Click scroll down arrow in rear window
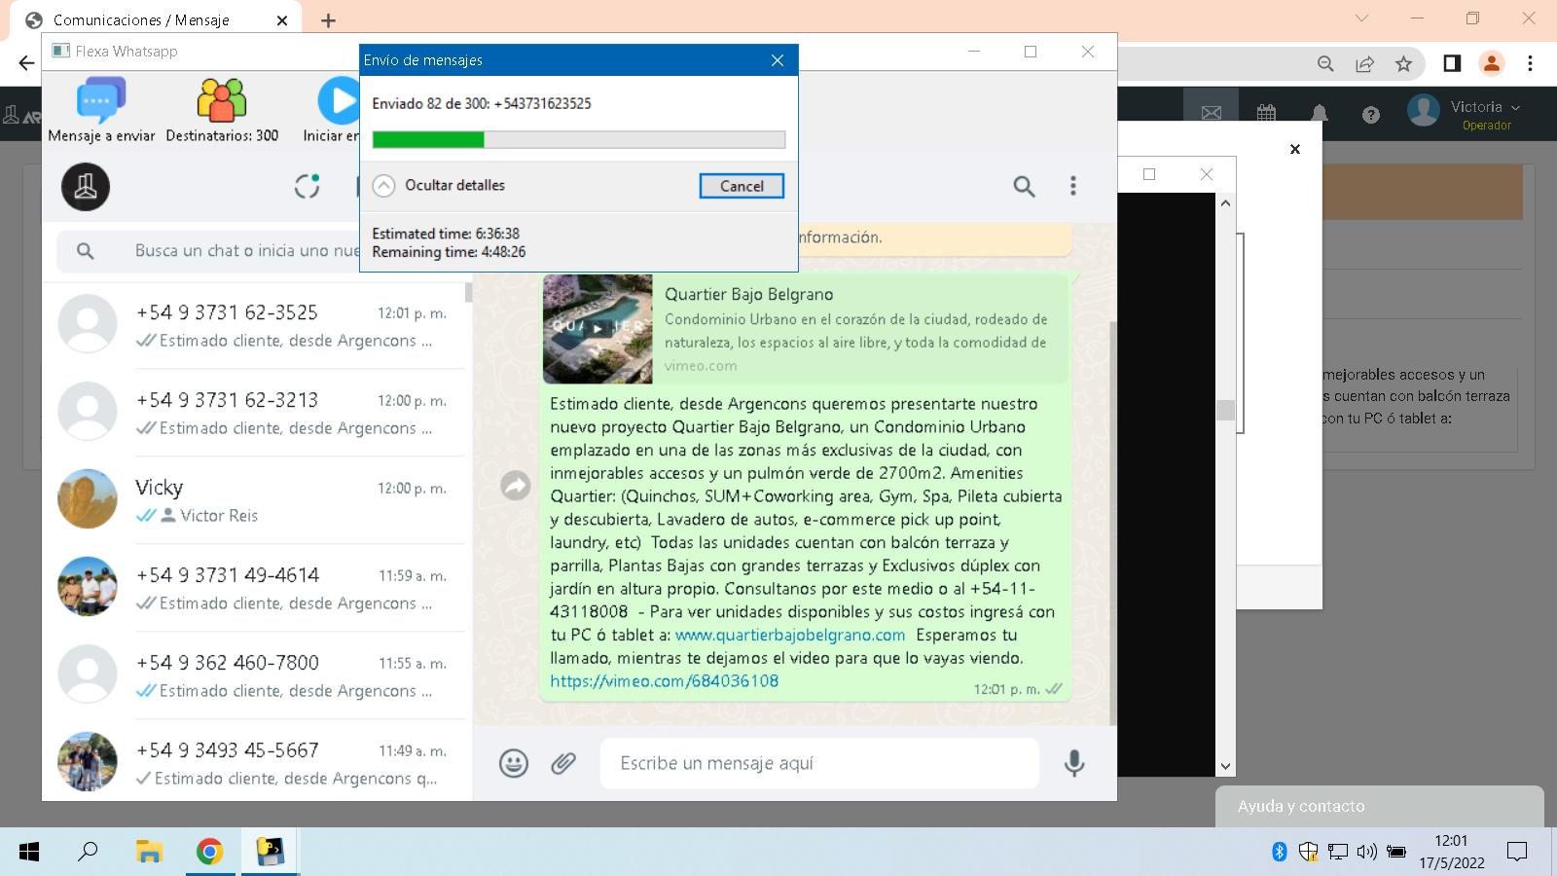Image resolution: width=1557 pixels, height=876 pixels. pyautogui.click(x=1225, y=766)
